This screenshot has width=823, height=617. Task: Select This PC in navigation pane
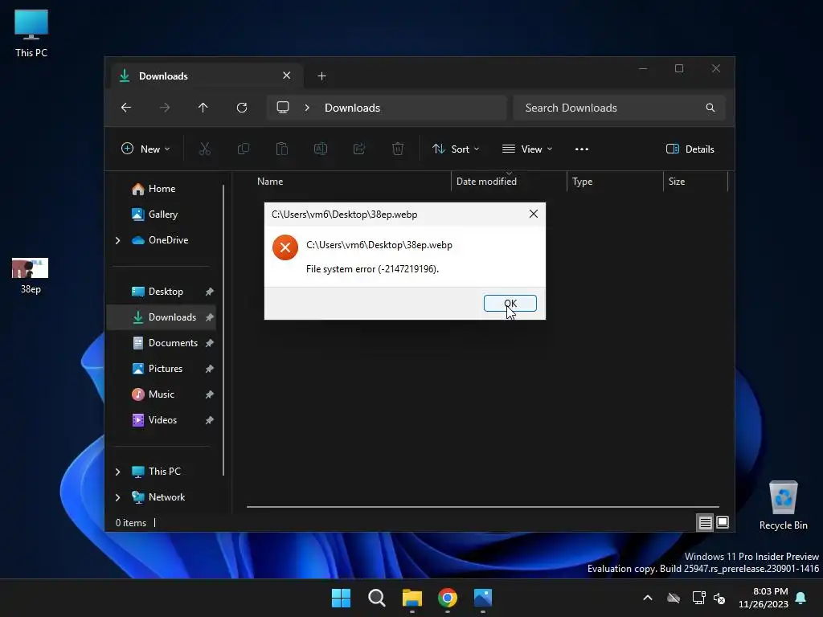[164, 472]
